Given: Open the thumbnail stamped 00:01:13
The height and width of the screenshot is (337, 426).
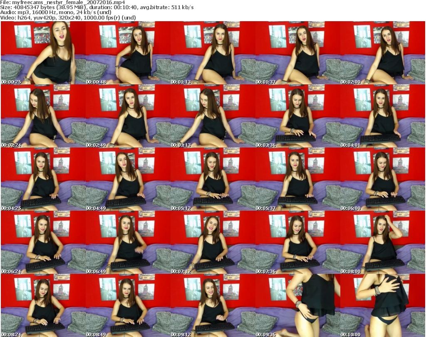Looking at the screenshot, I should pos(213,53).
